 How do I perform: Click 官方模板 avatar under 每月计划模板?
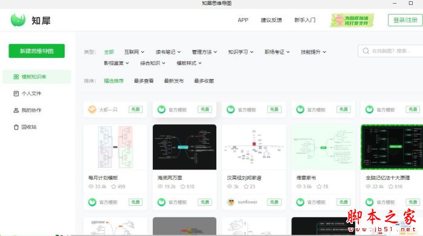92,202
